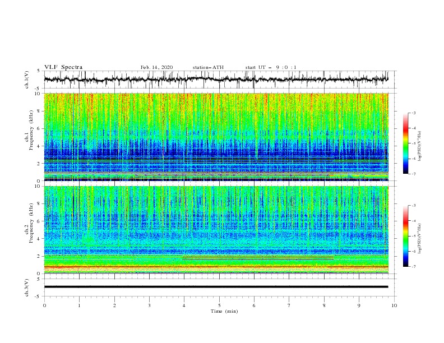Click time axis tick label "5"
This screenshot has height=343, width=444.
(x=219, y=305)
